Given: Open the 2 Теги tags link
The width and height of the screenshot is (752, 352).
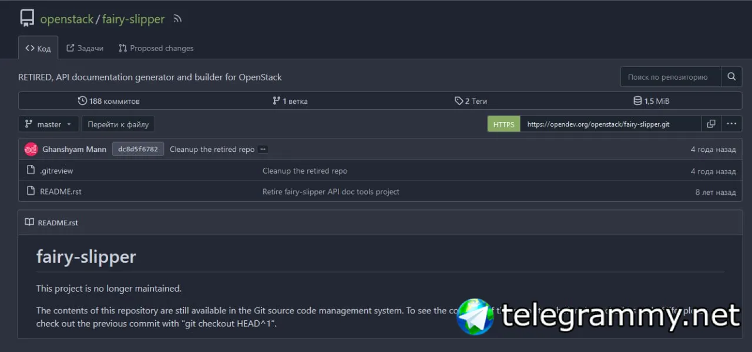Looking at the screenshot, I should (471, 101).
